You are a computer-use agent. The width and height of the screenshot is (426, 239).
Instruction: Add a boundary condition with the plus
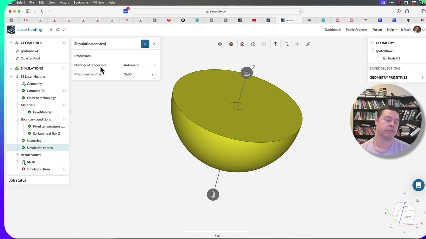click(x=64, y=119)
